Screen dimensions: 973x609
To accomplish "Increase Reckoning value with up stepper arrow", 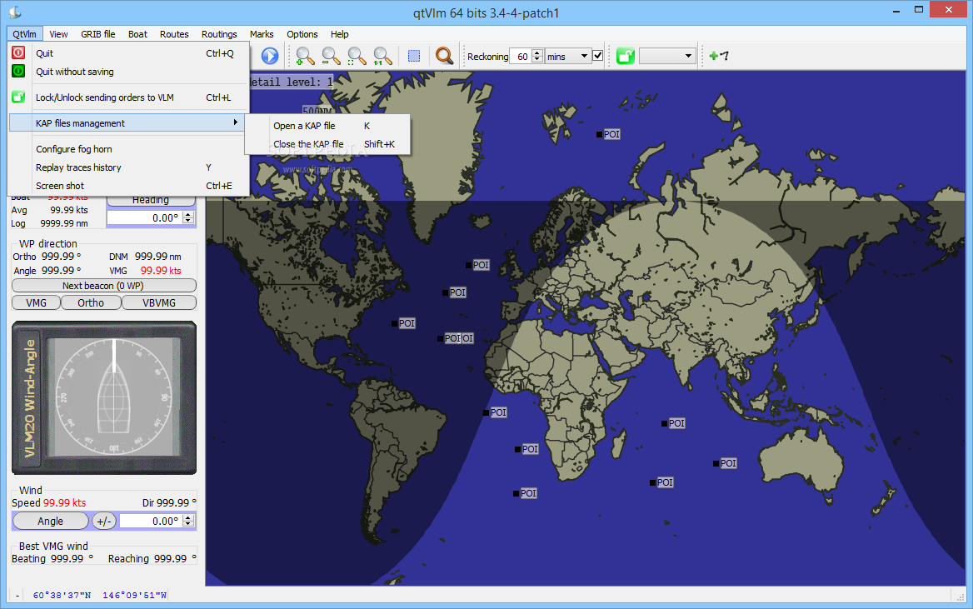I will (537, 52).
